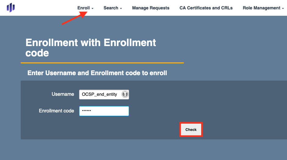Open the Role Management dropdown
287x160 pixels.
pyautogui.click(x=261, y=8)
